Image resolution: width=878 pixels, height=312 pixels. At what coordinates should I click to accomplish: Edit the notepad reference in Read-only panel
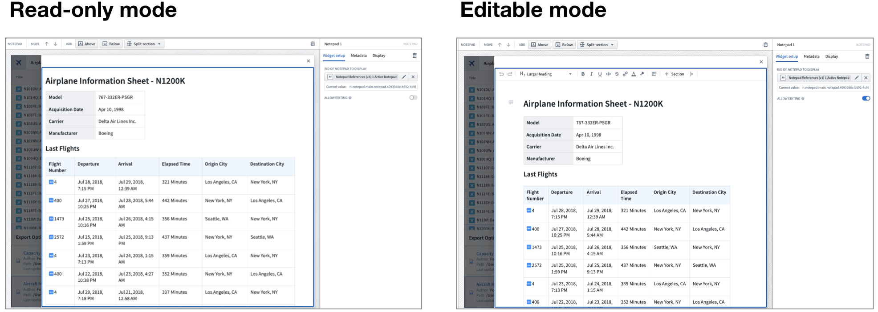[x=404, y=77]
